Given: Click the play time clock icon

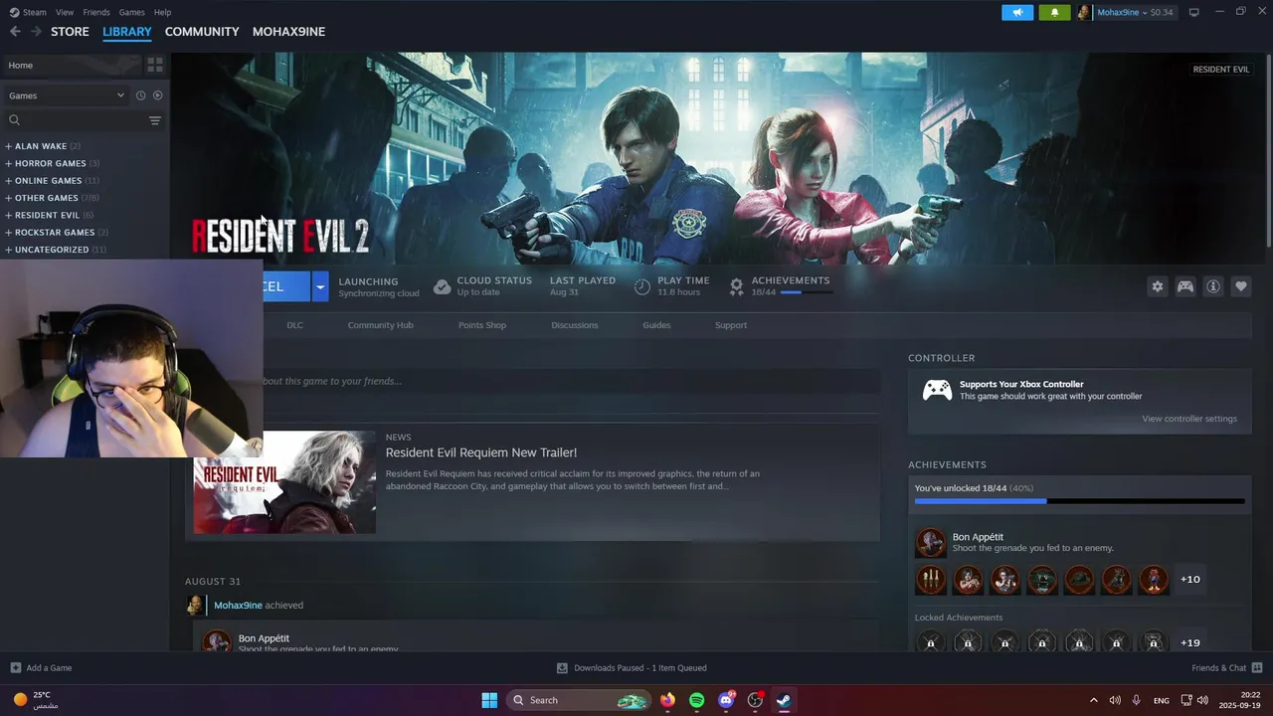Looking at the screenshot, I should pyautogui.click(x=642, y=287).
